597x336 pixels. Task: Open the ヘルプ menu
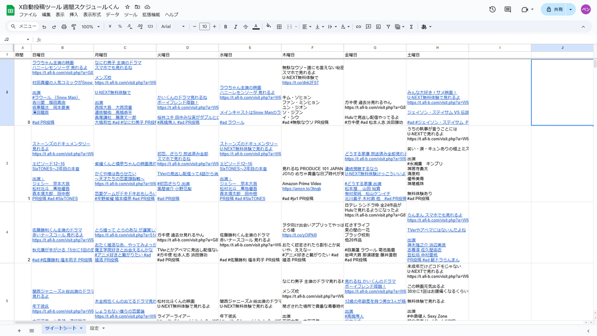pos(171,15)
